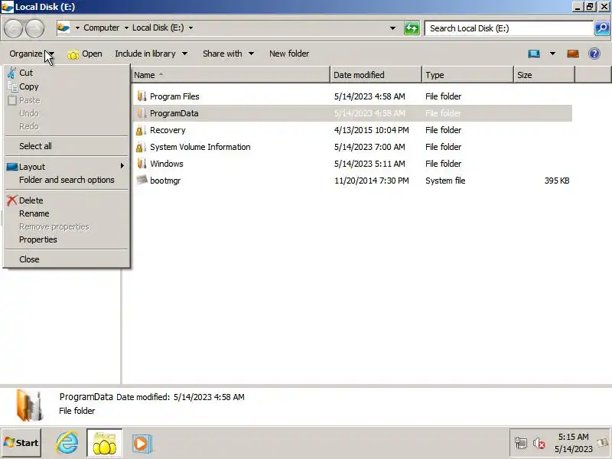Image resolution: width=612 pixels, height=459 pixels.
Task: Click the address bar drive icon
Action: coord(63,28)
